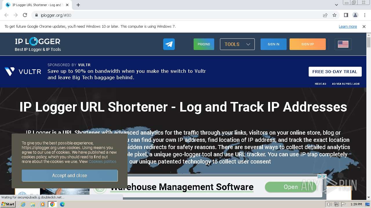Click the network tray icon

tap(337, 204)
